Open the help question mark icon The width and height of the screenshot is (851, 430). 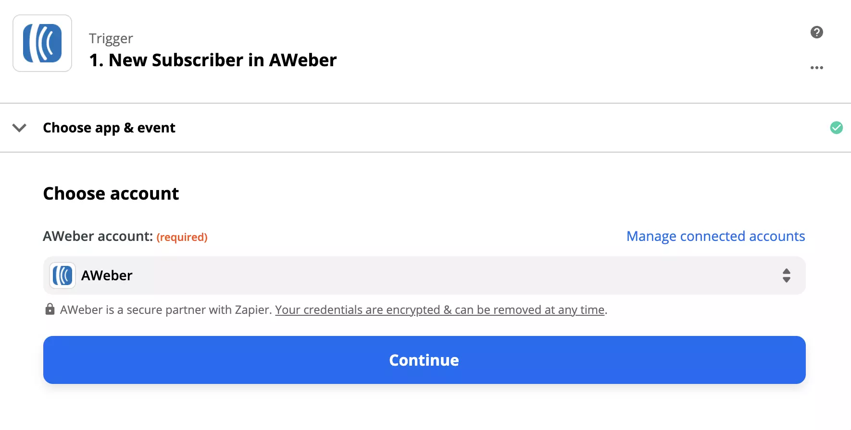[816, 32]
